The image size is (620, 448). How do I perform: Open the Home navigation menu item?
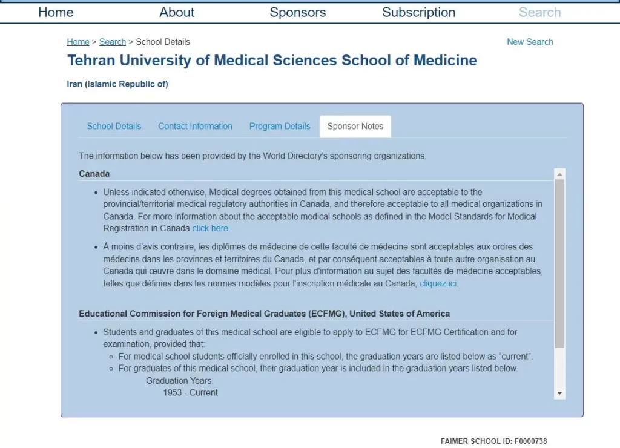coord(56,12)
